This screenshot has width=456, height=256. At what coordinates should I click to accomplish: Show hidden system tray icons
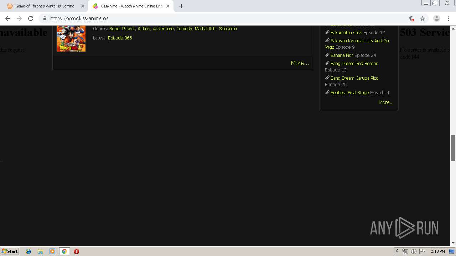(x=397, y=251)
